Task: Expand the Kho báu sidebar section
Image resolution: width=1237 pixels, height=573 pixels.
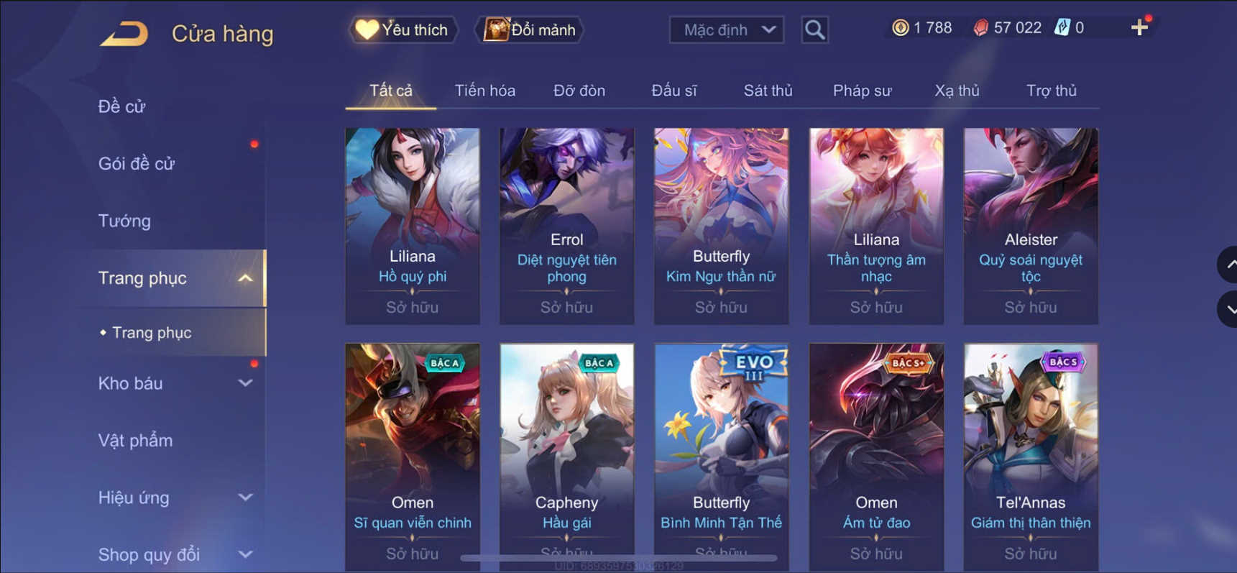Action: [x=245, y=383]
